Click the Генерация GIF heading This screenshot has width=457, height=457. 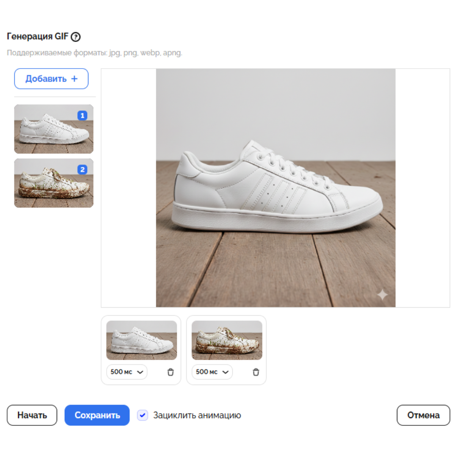[x=38, y=36]
